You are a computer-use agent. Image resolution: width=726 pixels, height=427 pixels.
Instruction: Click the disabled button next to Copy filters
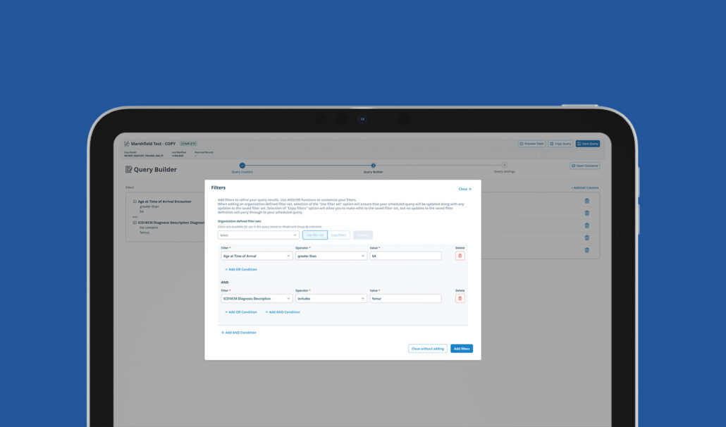pos(362,235)
